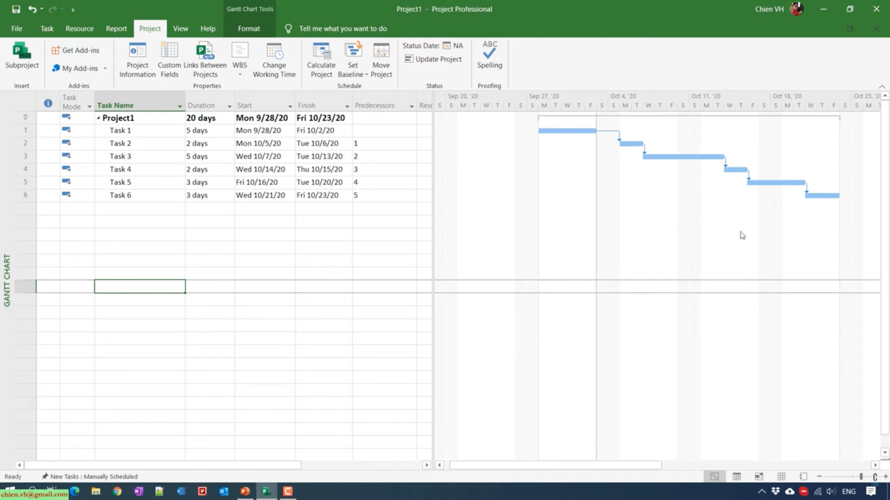Click the Get Add-ins button
This screenshot has height=500, width=890.
(x=76, y=50)
